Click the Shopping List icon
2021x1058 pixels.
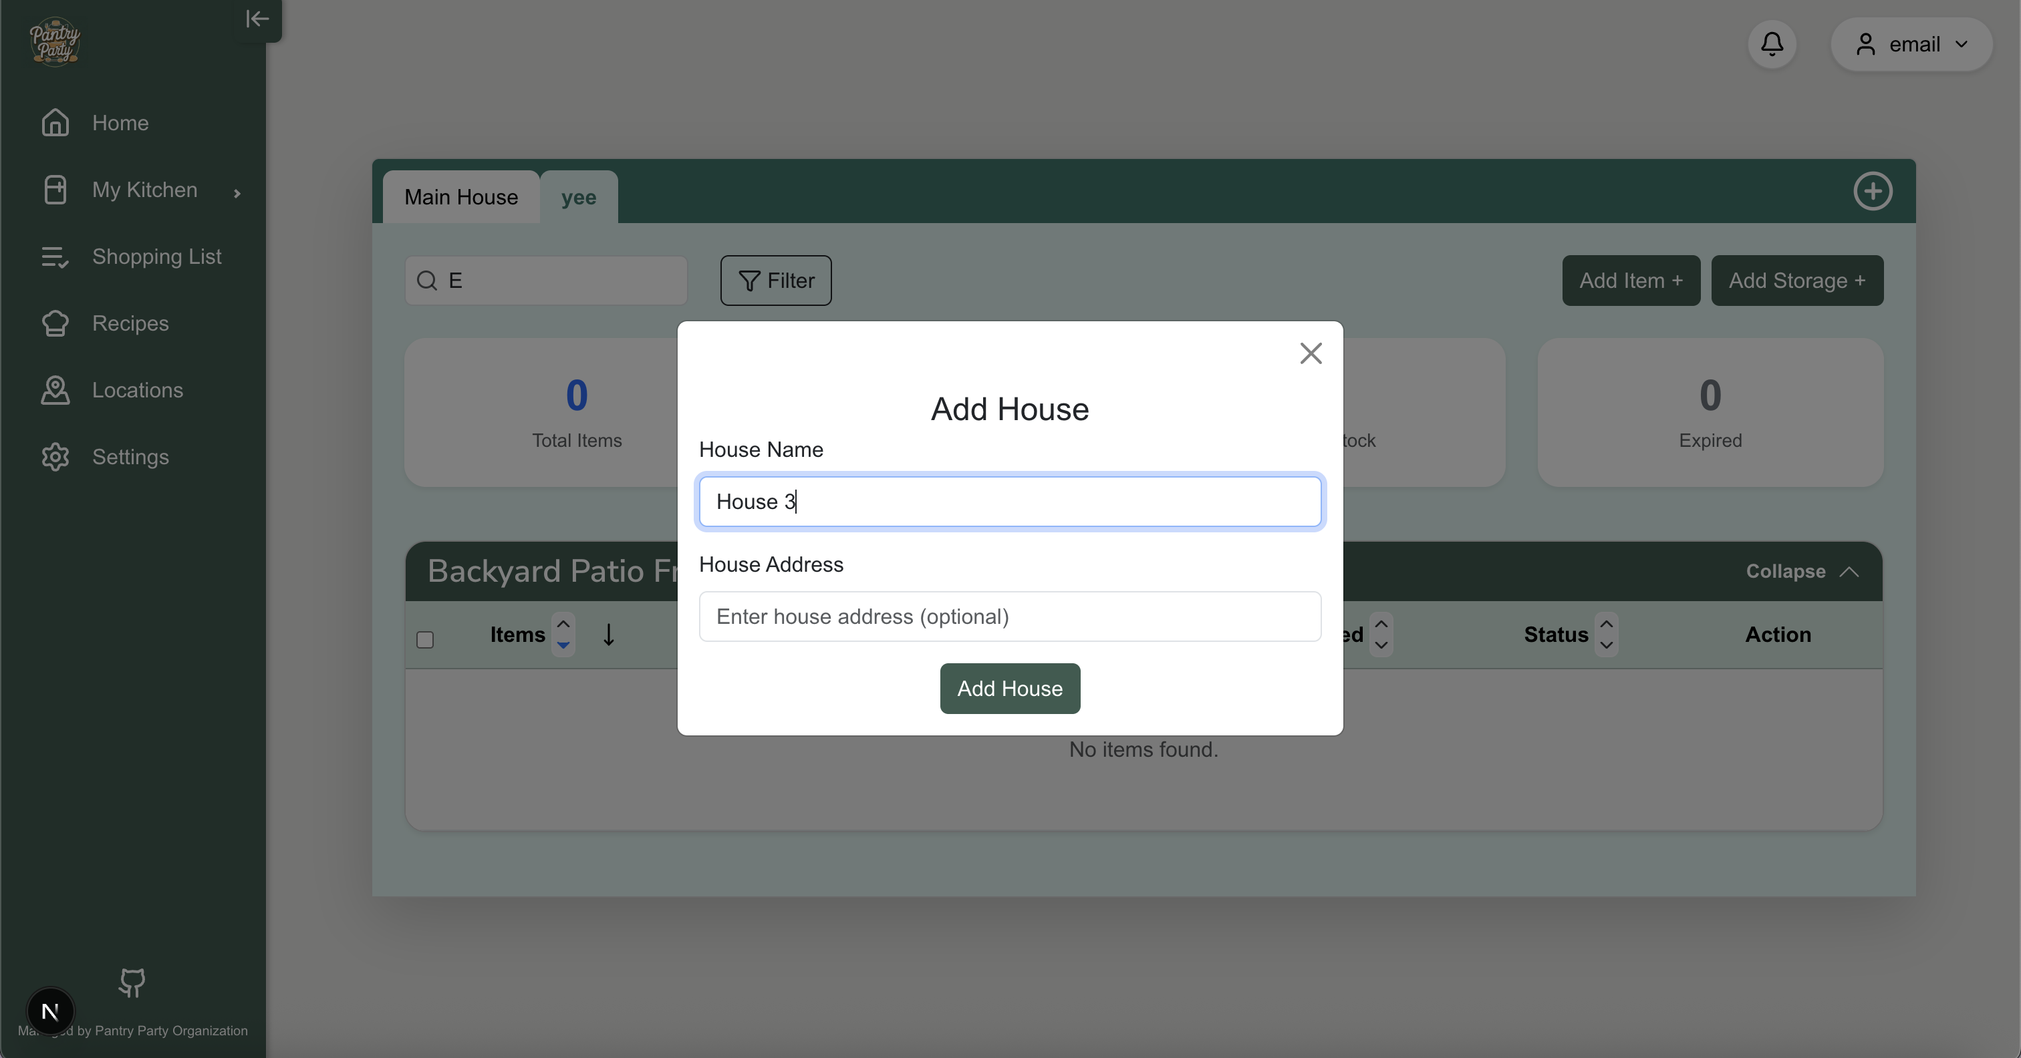click(x=55, y=256)
